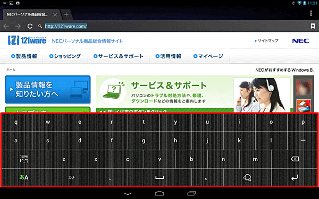Tap the r key
The width and height of the screenshot is (319, 199).
pos(112,122)
